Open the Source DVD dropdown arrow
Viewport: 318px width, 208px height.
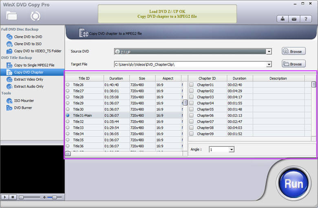coord(269,51)
